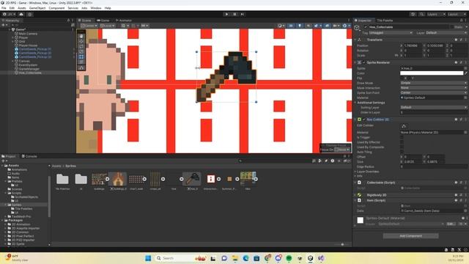469x264 pixels.
Task: Adjust the Project window icon size slider
Action: [342, 244]
